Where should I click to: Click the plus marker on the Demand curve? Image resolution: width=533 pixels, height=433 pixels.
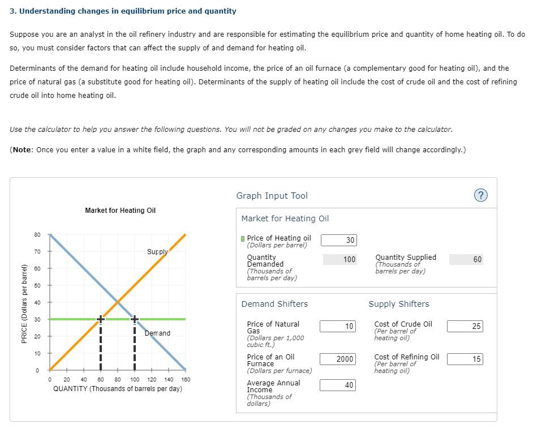(x=134, y=319)
